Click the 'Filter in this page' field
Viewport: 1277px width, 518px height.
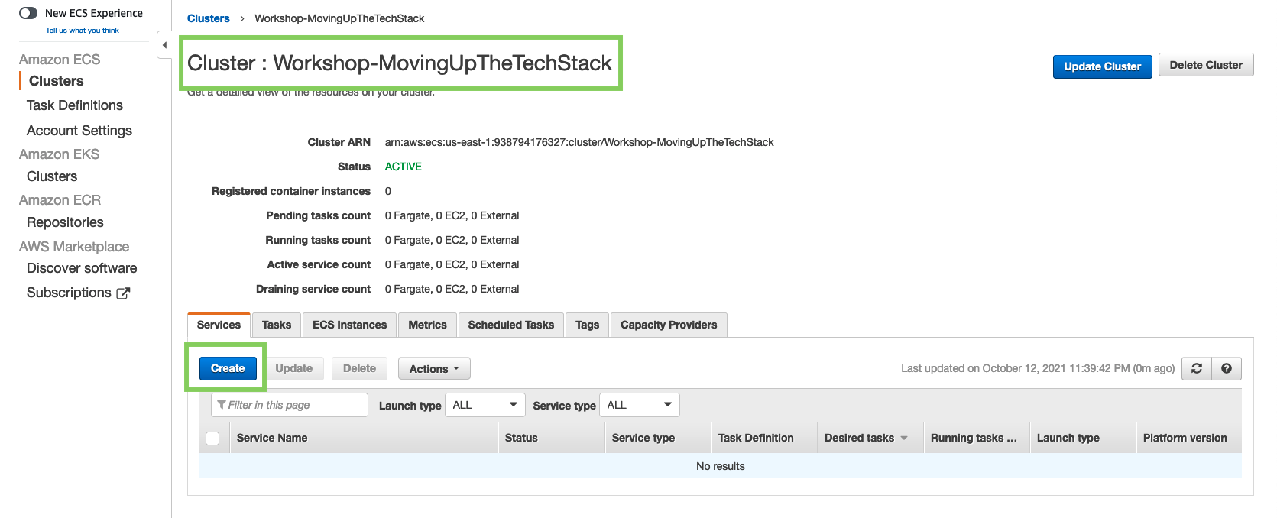click(x=290, y=405)
